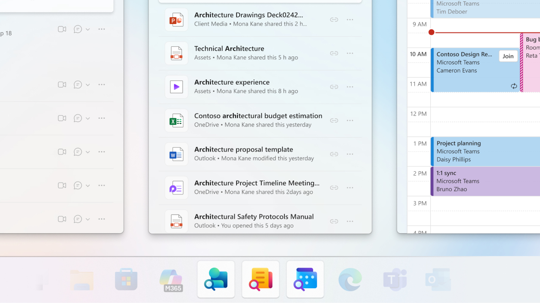Copy link for Architecture proposal template
The width and height of the screenshot is (540, 303).
coord(334,154)
